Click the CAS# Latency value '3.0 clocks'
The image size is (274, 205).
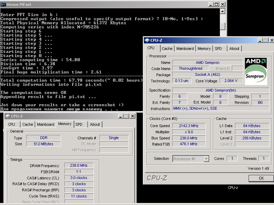click(x=79, y=178)
